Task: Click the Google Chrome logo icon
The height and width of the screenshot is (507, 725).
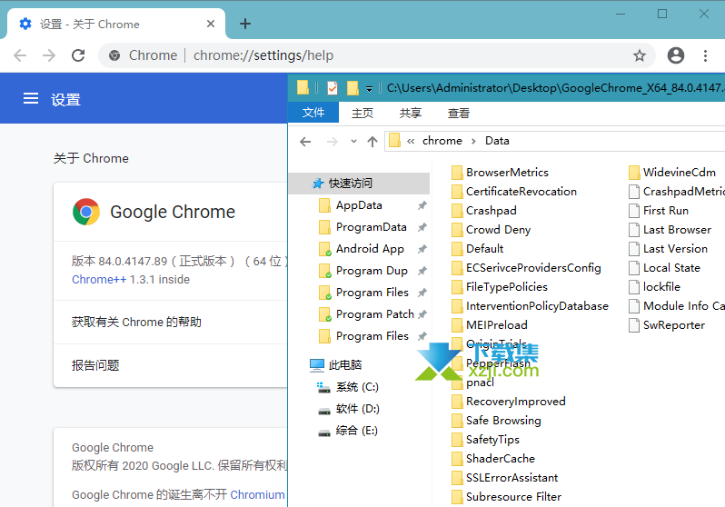Action: click(86, 212)
